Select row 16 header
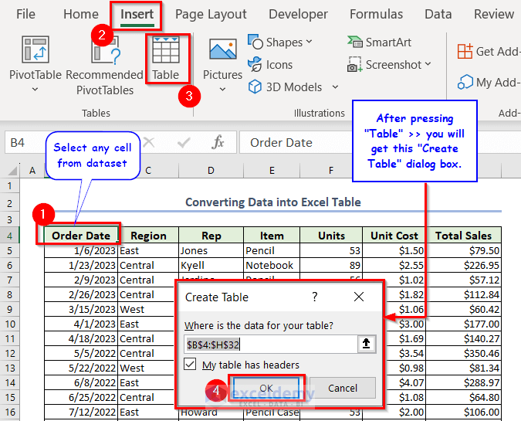This screenshot has width=521, height=421. 9,412
